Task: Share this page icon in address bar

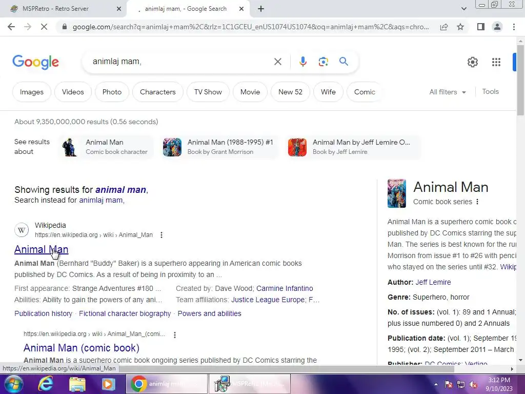Action: [x=444, y=27]
